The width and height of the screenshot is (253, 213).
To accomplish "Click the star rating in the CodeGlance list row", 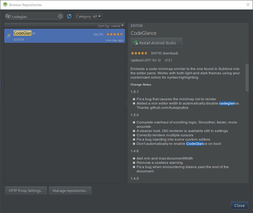I will (x=115, y=34).
